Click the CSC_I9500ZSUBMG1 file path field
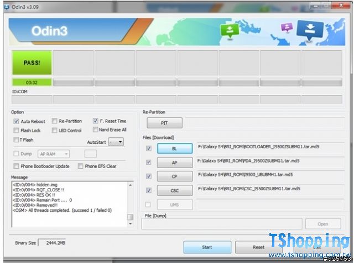Screen dimensions: 354x263 click(270, 190)
